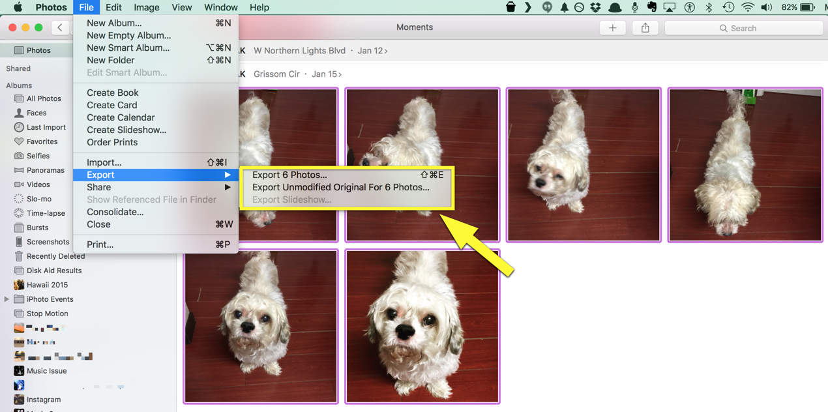This screenshot has width=828, height=412.
Task: Choose Export 6 Photos… from the submenu
Action: (x=289, y=175)
